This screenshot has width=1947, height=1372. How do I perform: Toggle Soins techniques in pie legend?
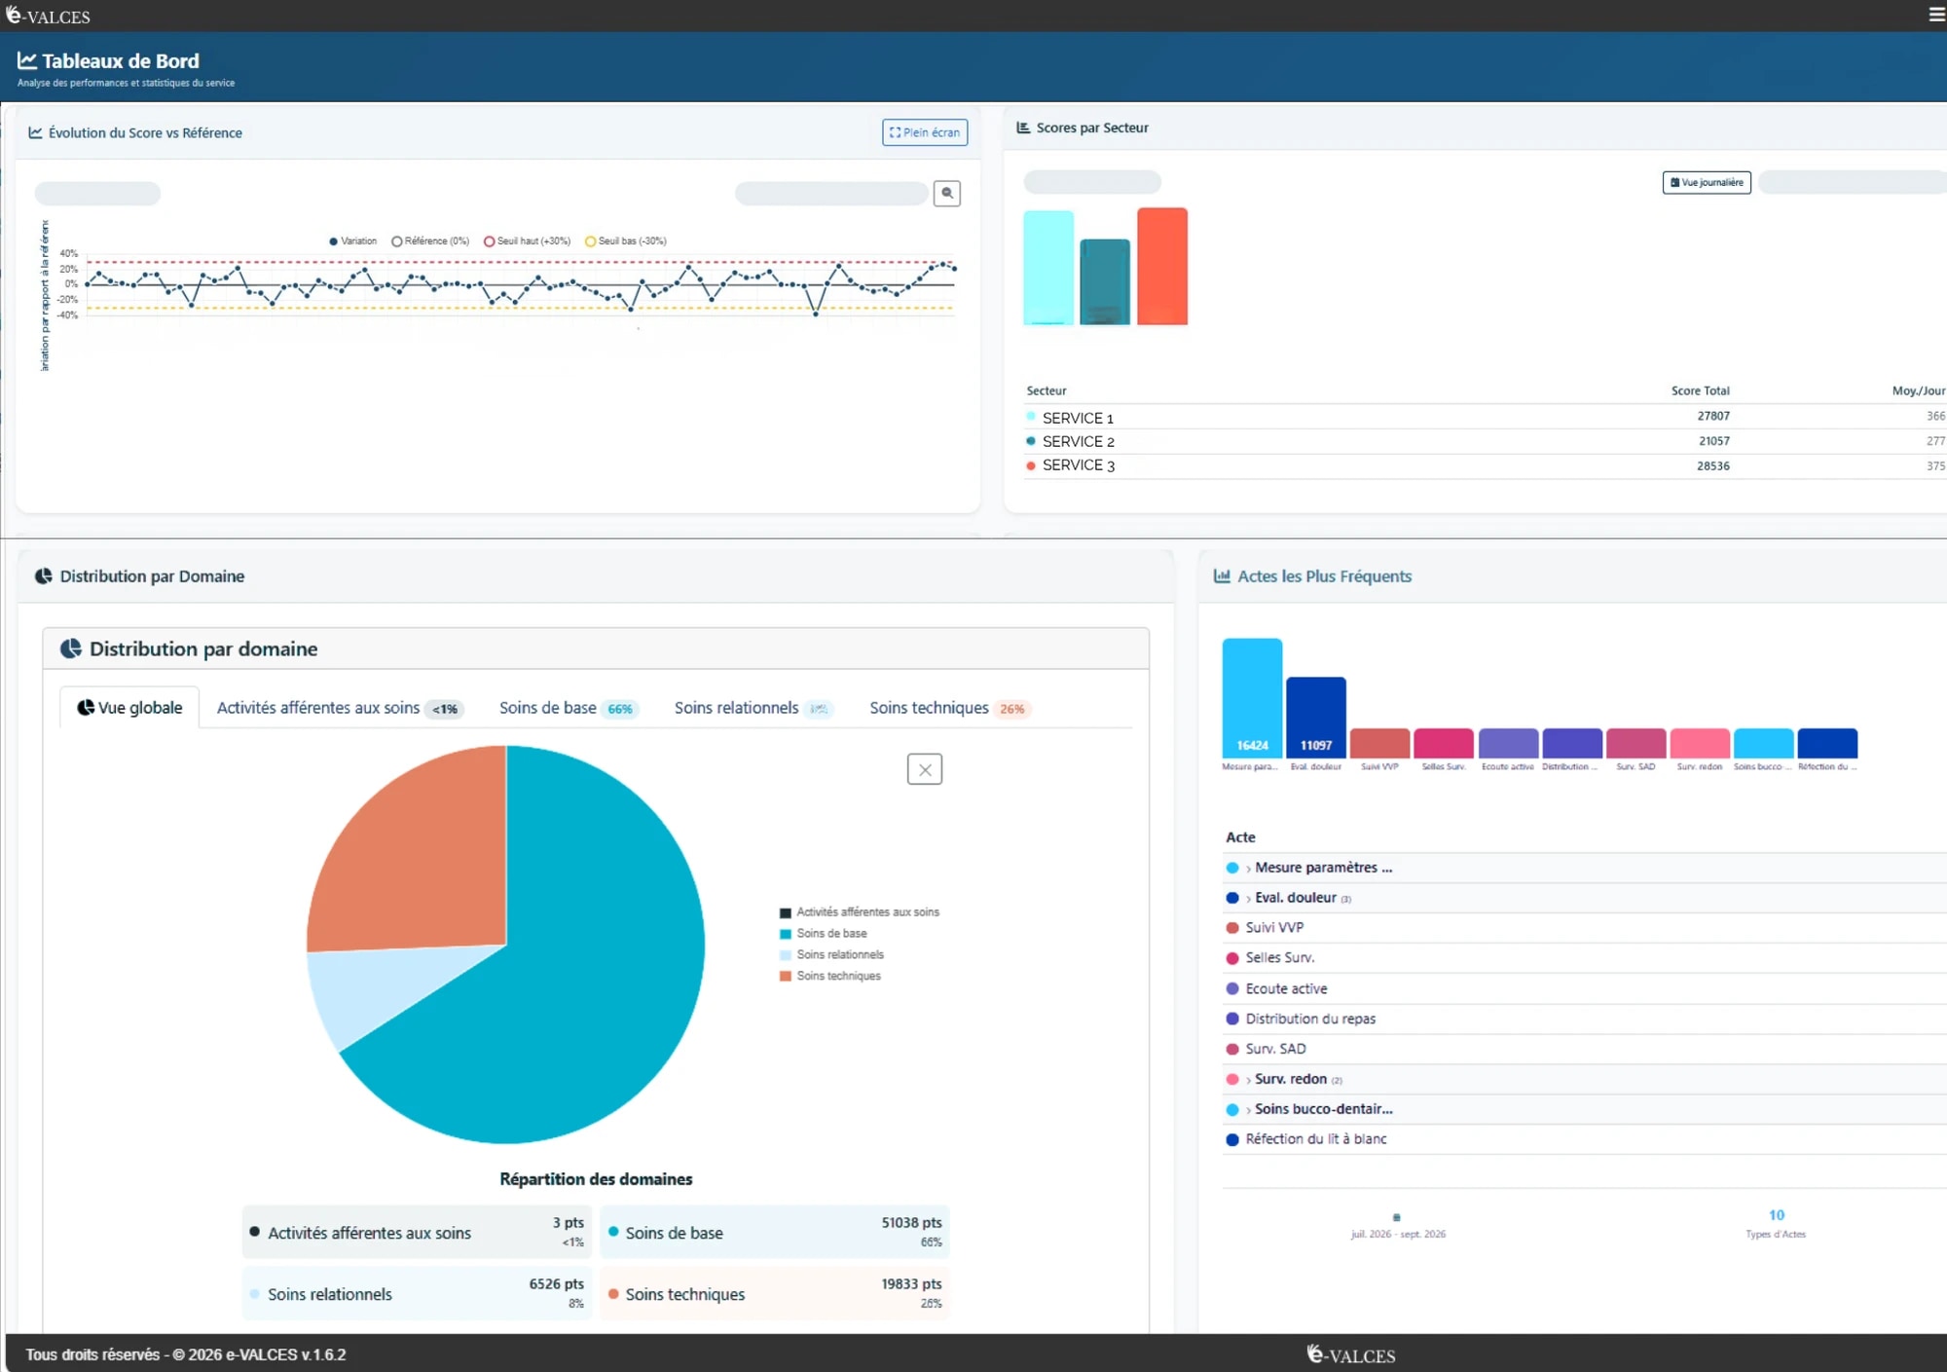(830, 976)
